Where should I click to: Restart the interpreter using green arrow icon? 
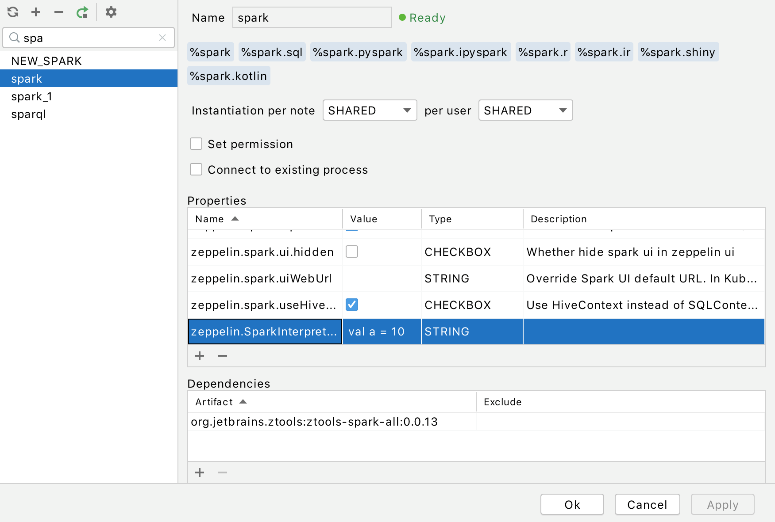[x=82, y=12]
